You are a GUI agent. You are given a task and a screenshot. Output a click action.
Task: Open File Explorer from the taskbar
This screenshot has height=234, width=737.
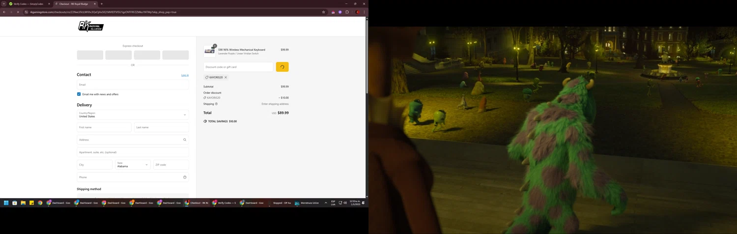tap(23, 203)
